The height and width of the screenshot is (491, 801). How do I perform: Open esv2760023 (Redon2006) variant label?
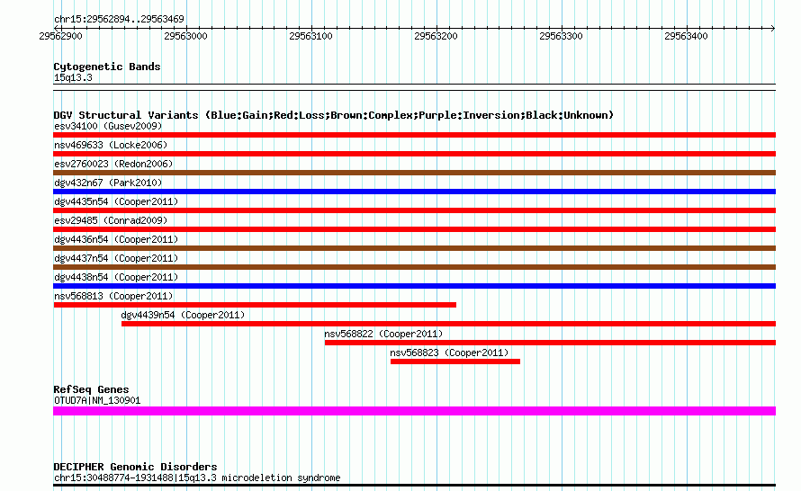(113, 164)
